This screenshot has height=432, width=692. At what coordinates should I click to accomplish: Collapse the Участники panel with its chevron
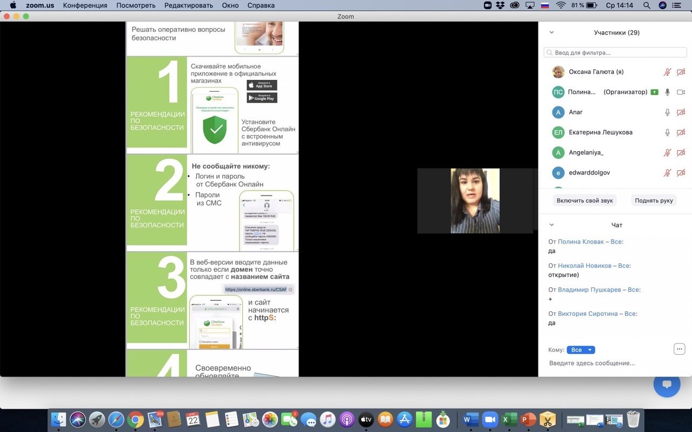[x=551, y=32]
